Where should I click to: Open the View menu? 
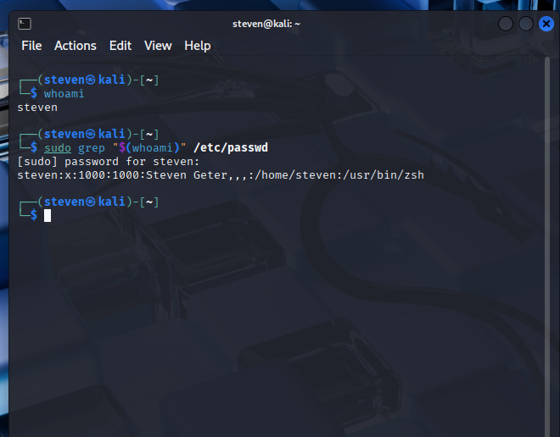click(158, 46)
